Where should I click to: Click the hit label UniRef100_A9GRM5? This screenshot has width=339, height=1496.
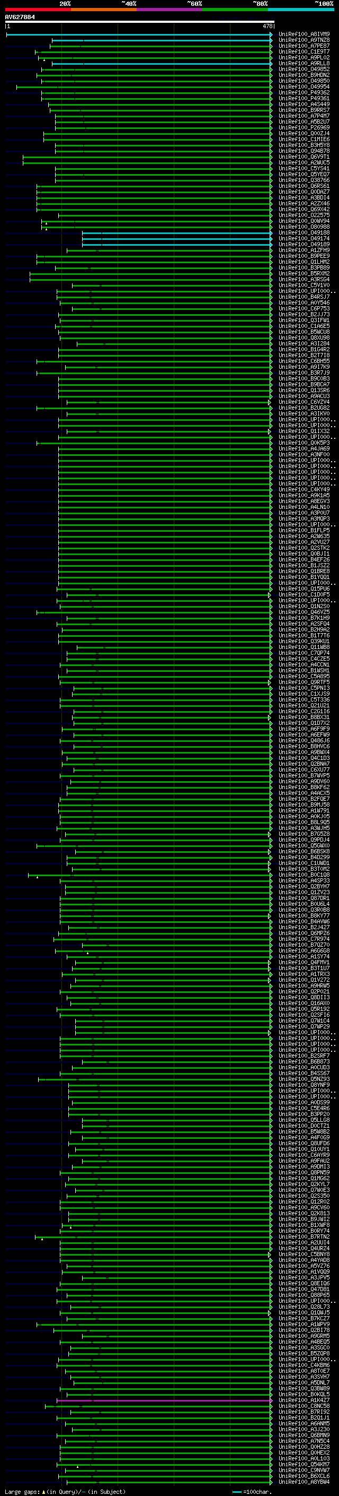tap(304, 1336)
